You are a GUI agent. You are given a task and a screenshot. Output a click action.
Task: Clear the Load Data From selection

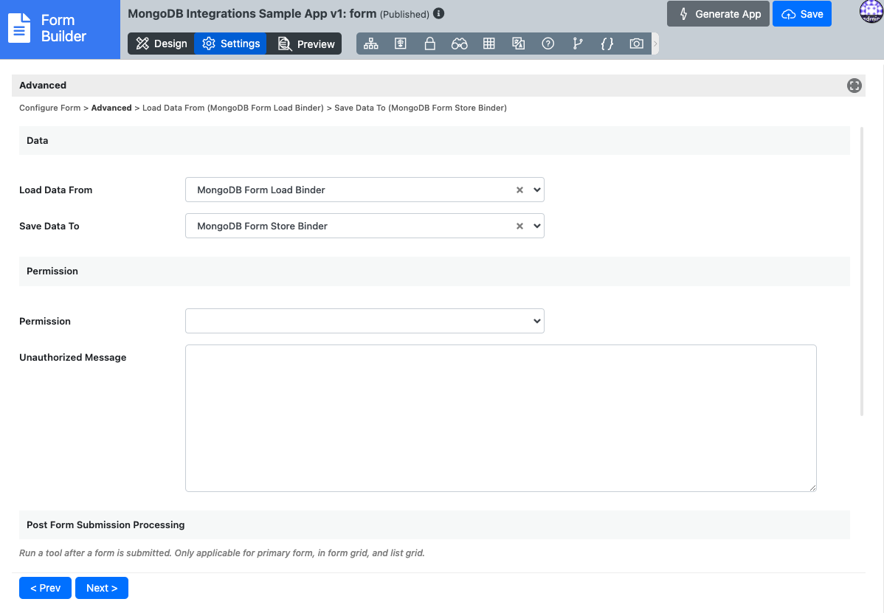pyautogui.click(x=519, y=190)
